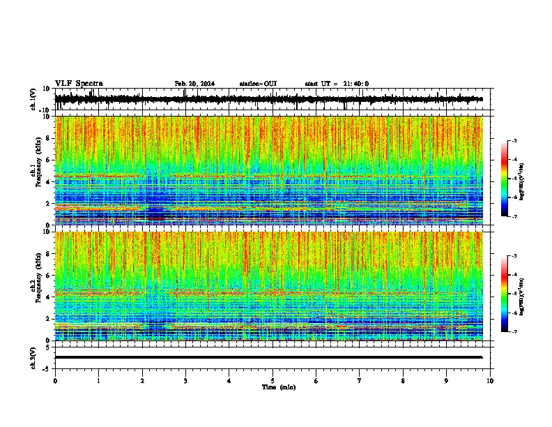Click the ch.2 color bar log(PSD) units label
The image size is (552, 427).
[x=522, y=297]
